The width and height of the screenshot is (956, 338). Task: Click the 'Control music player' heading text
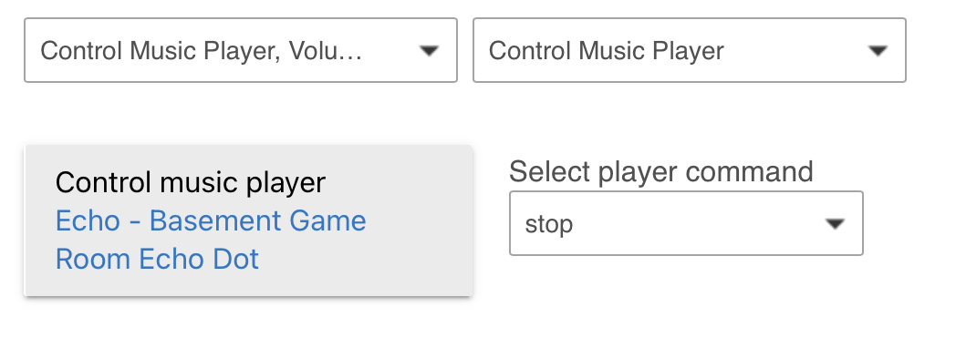pos(191,183)
